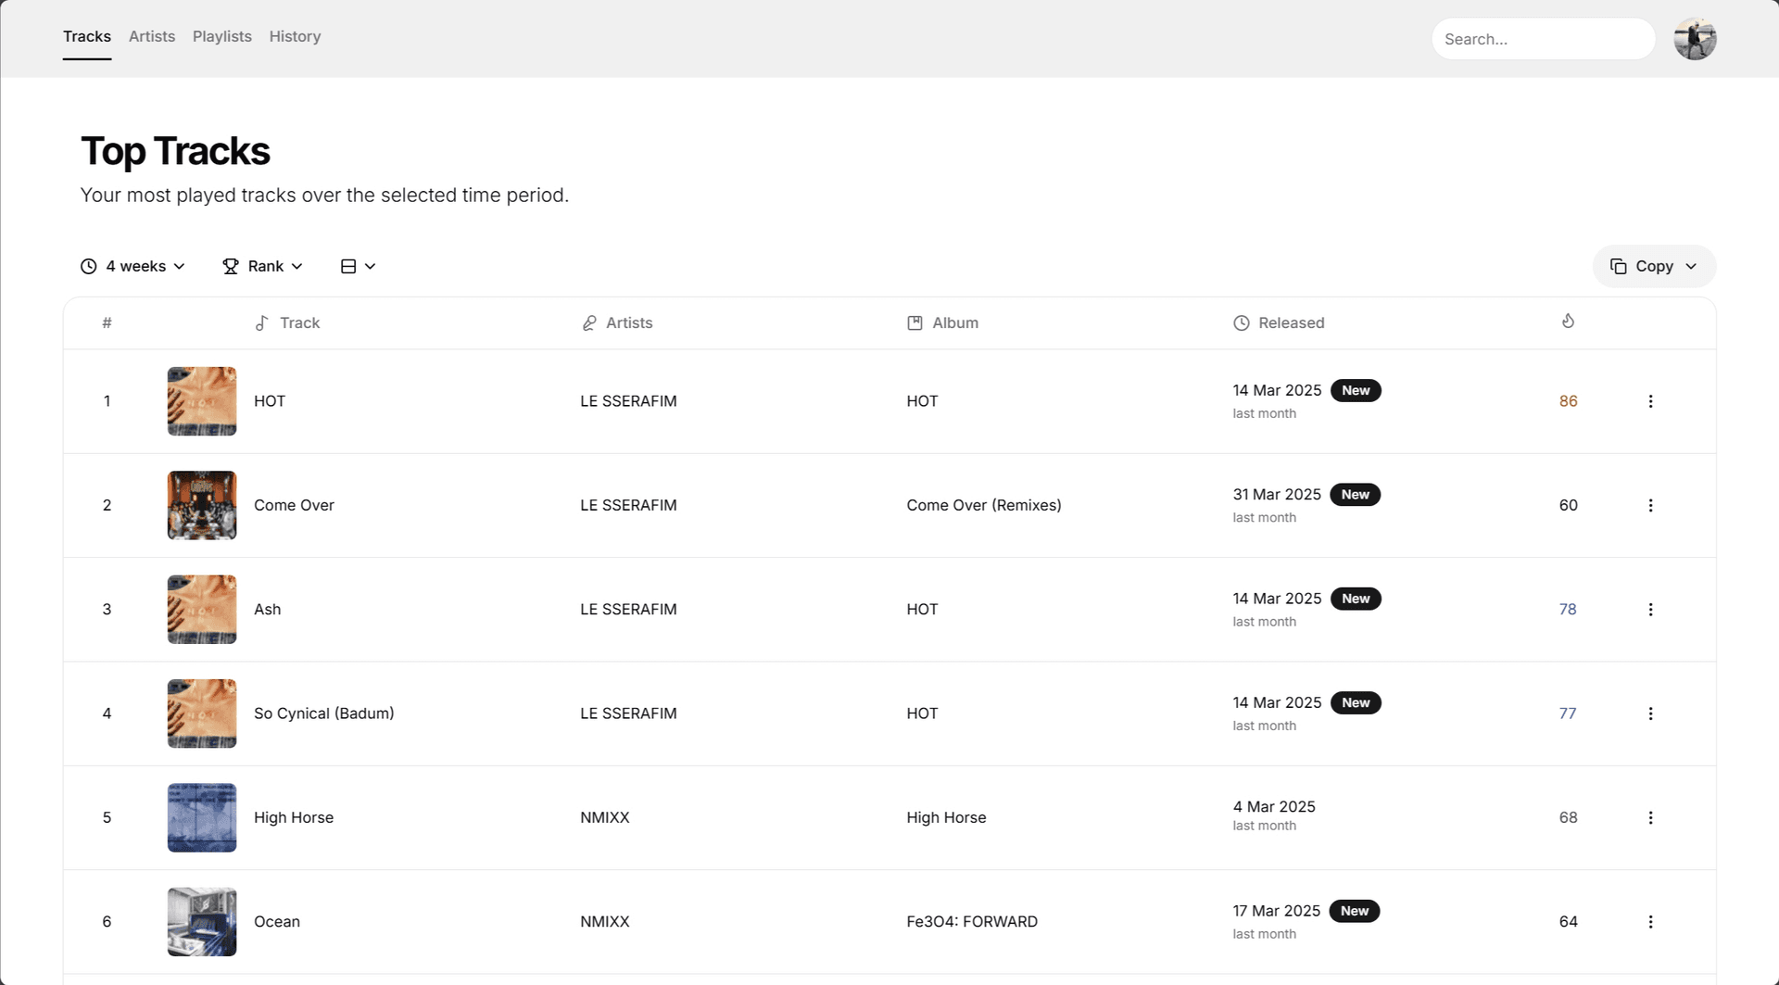The image size is (1779, 985).
Task: Click the popularity score 60
Action: click(x=1568, y=505)
